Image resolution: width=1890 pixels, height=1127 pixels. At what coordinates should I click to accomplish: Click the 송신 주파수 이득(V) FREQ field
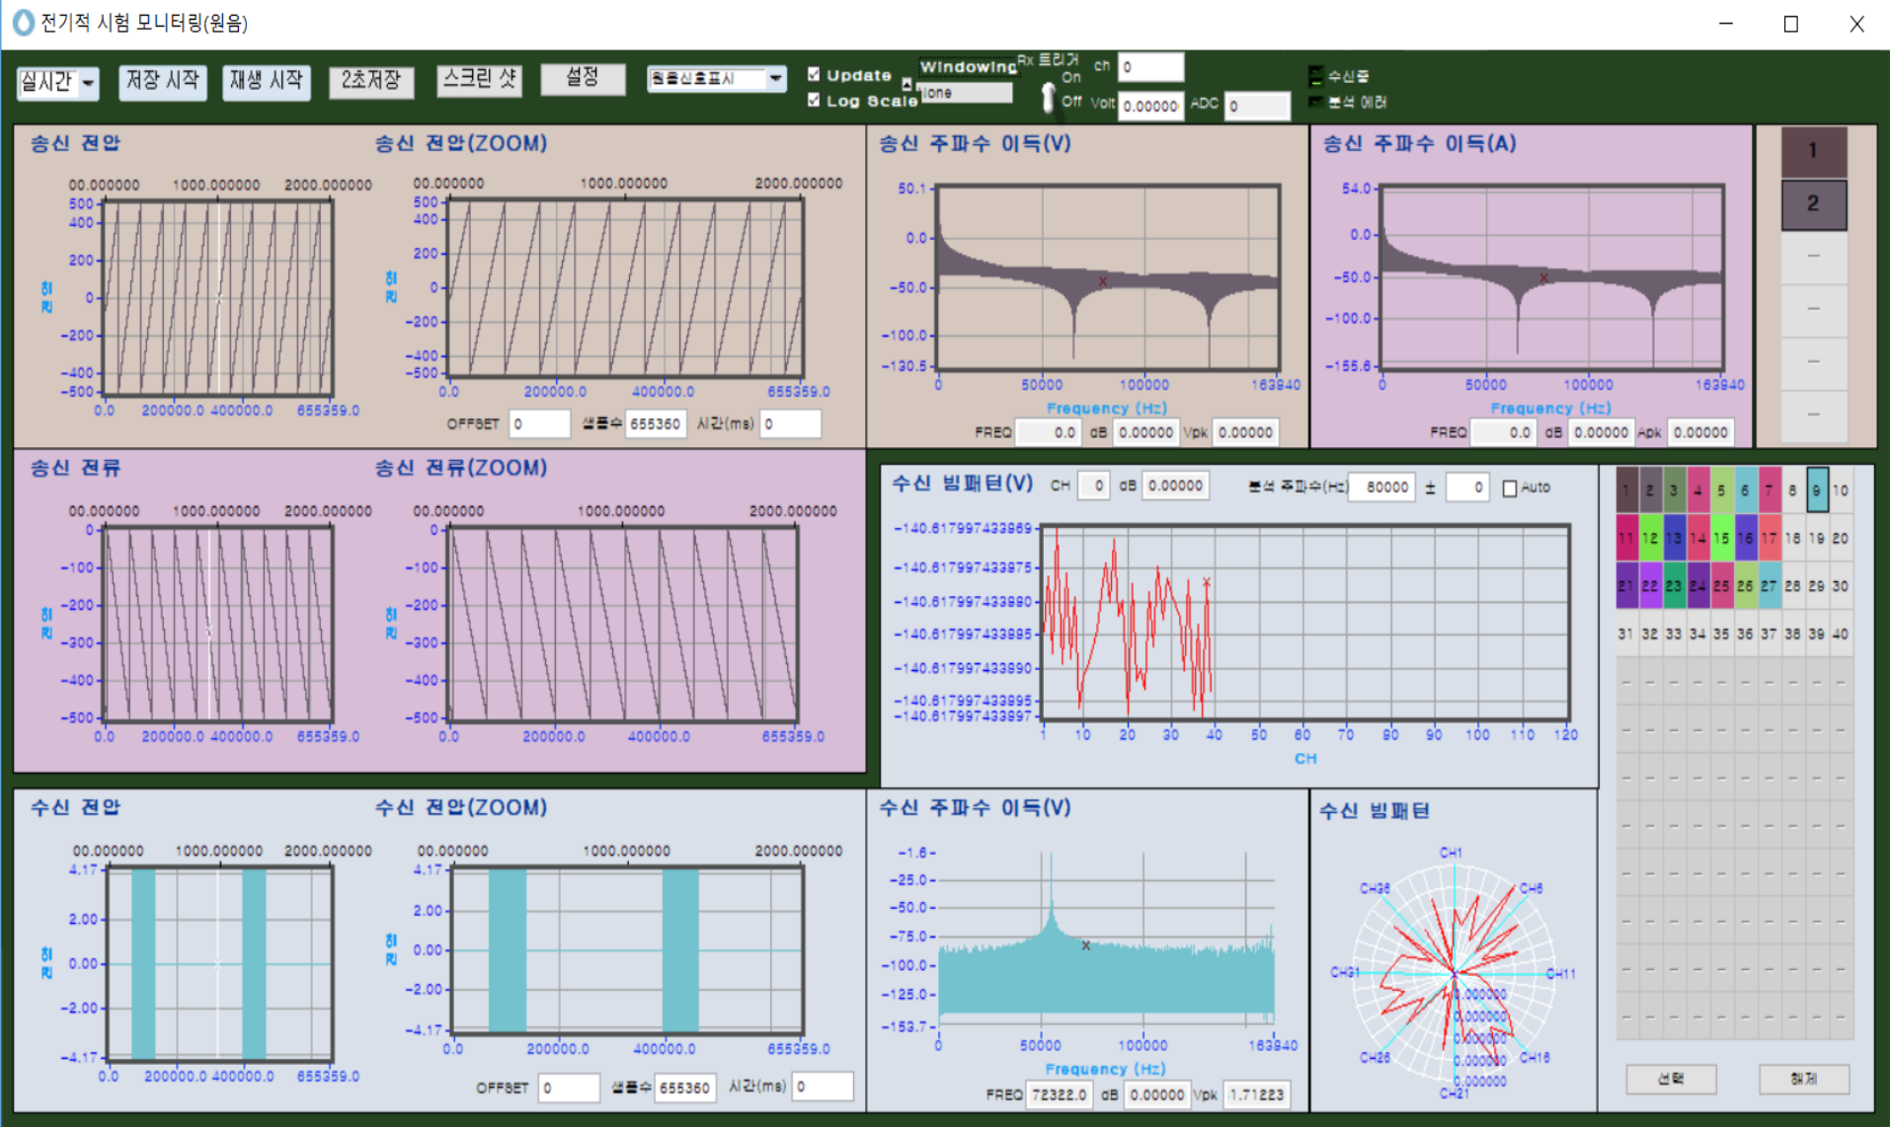[1049, 432]
